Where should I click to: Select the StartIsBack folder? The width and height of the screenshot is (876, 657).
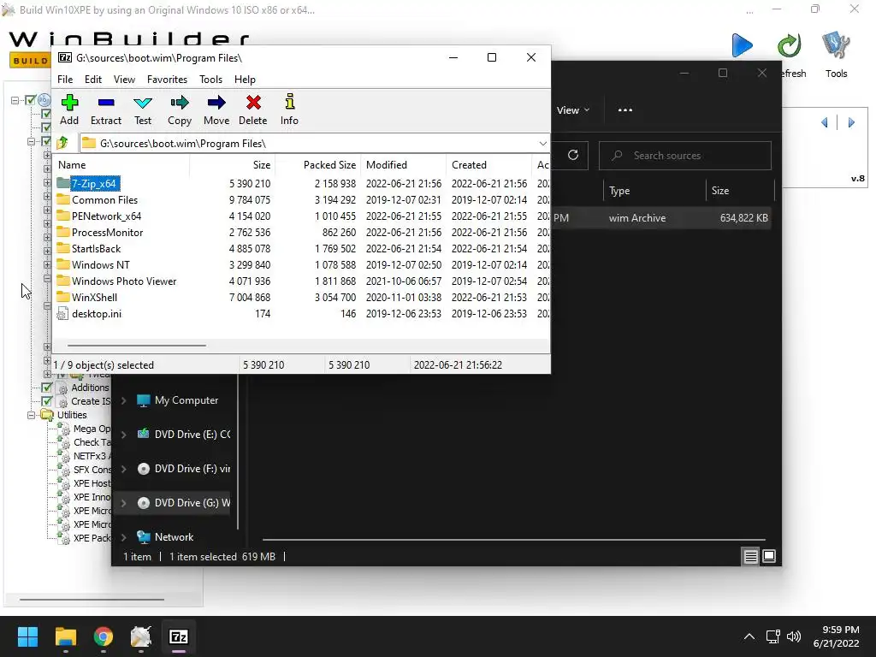(x=96, y=249)
